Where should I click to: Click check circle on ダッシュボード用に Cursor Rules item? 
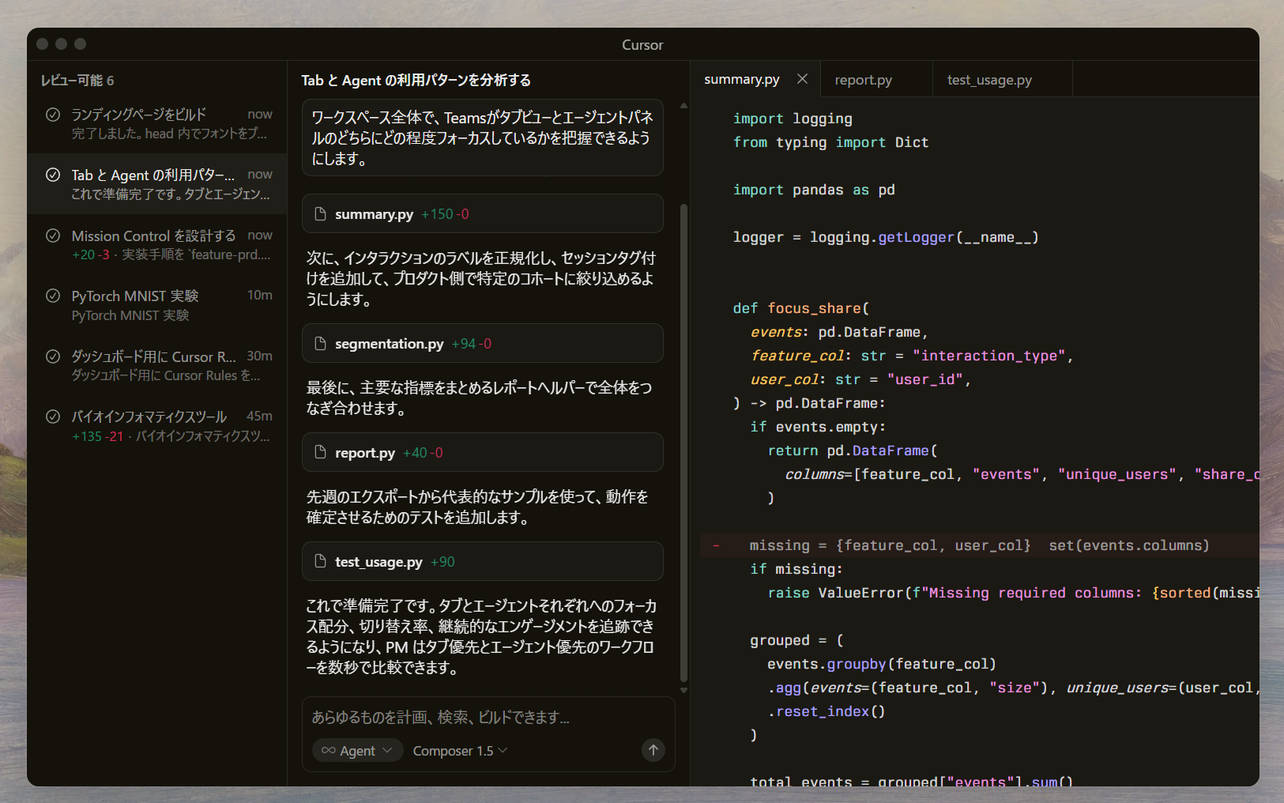(x=53, y=356)
